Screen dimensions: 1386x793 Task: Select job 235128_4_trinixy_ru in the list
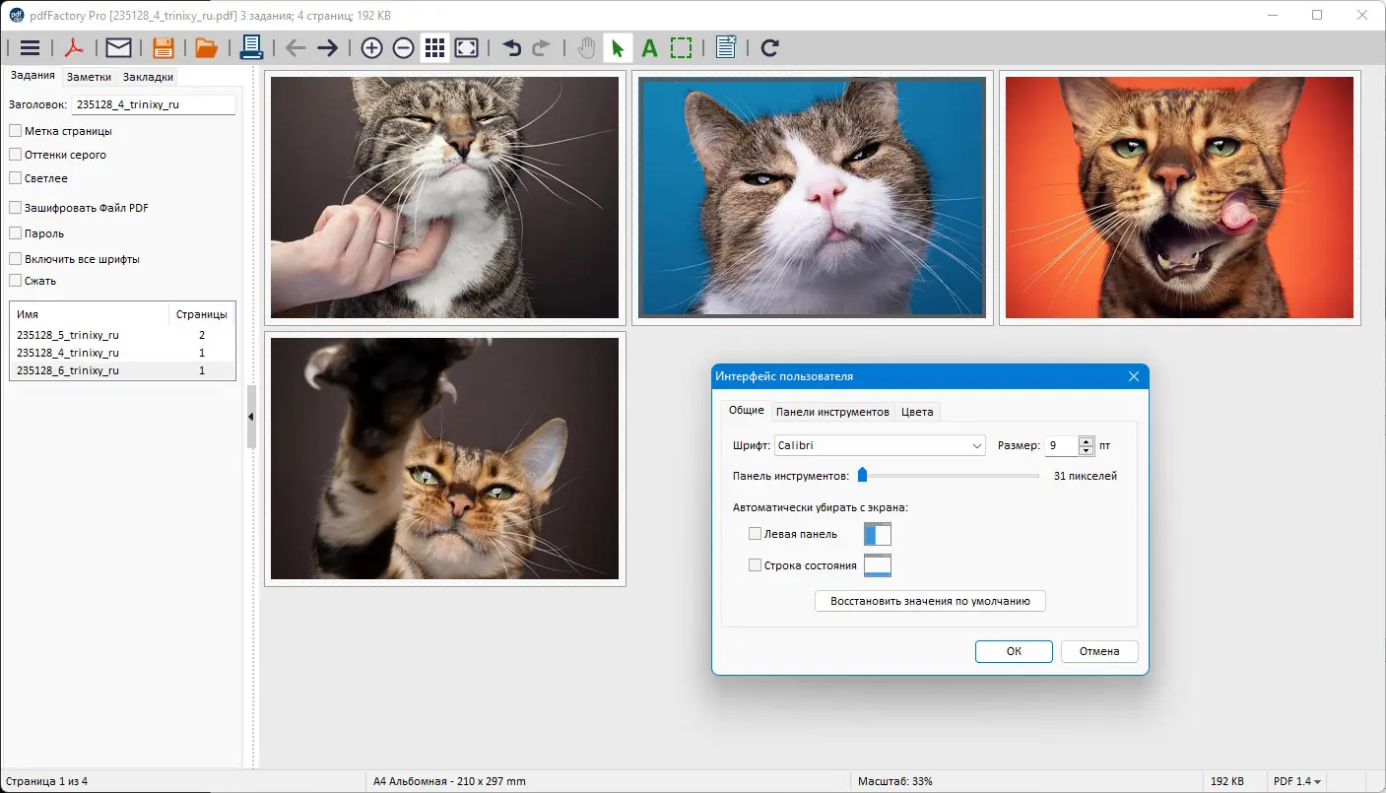coord(122,353)
